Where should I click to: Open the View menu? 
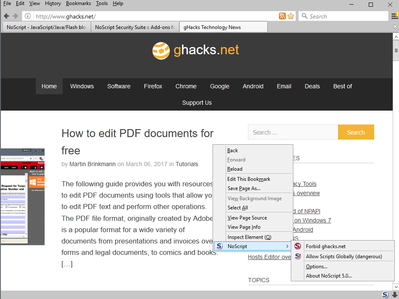point(35,3)
